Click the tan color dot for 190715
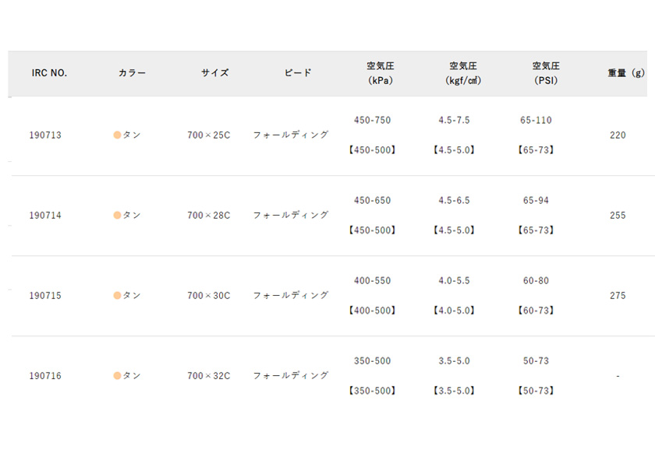655x467 pixels. (118, 296)
